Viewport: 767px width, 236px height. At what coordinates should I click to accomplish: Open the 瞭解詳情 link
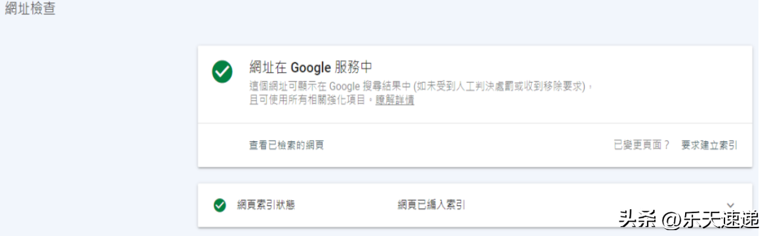(x=395, y=101)
